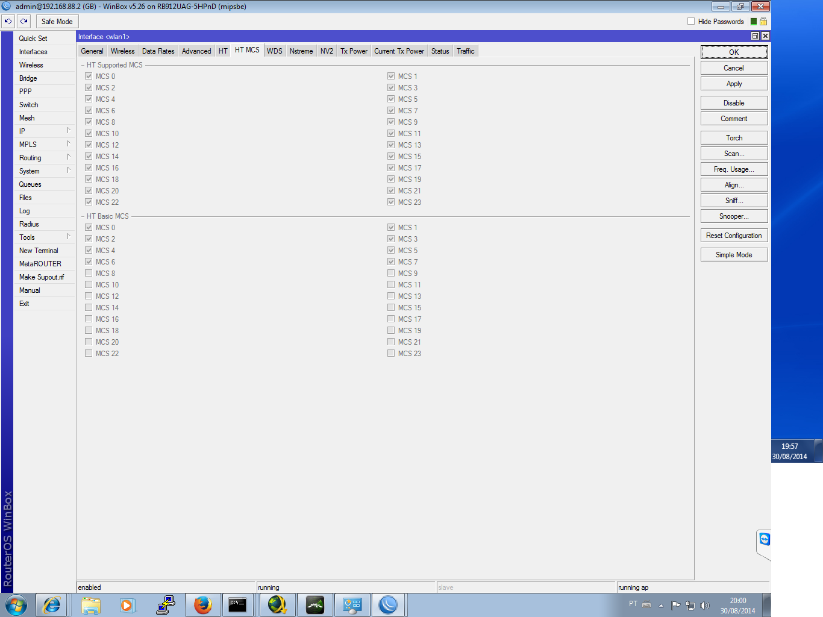Viewport: 823px width, 617px height.
Task: Launch Internet Explorer from the taskbar
Action: 52,605
